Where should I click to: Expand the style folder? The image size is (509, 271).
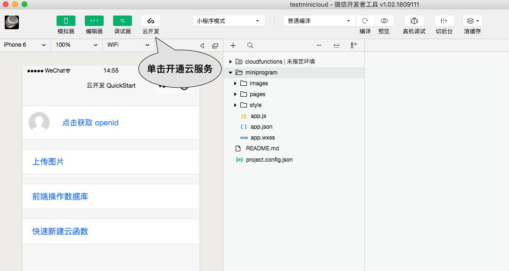point(235,105)
